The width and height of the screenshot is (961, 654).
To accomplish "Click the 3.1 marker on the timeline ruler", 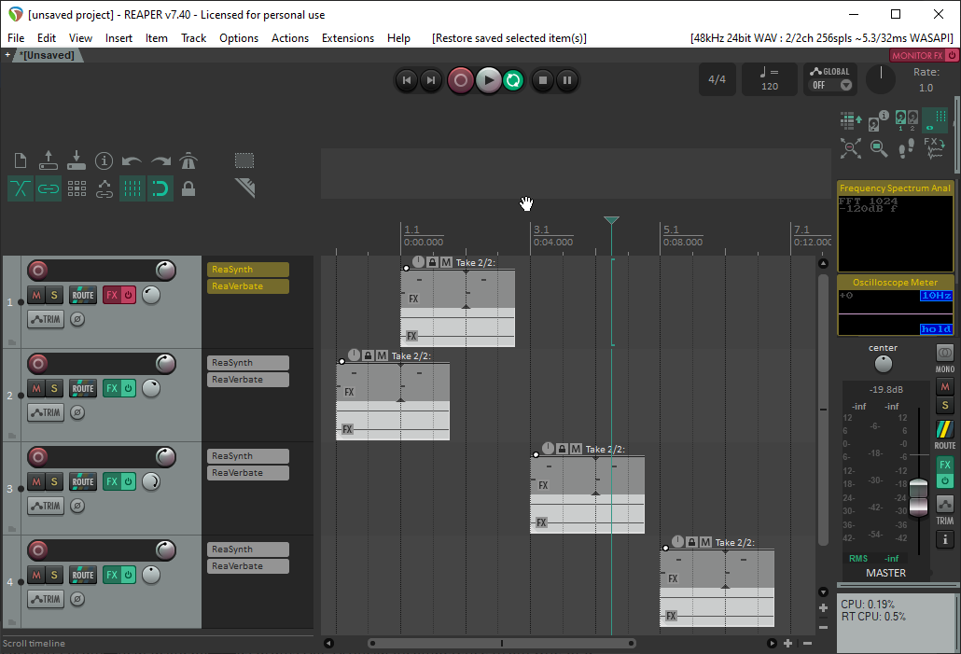I will point(542,230).
